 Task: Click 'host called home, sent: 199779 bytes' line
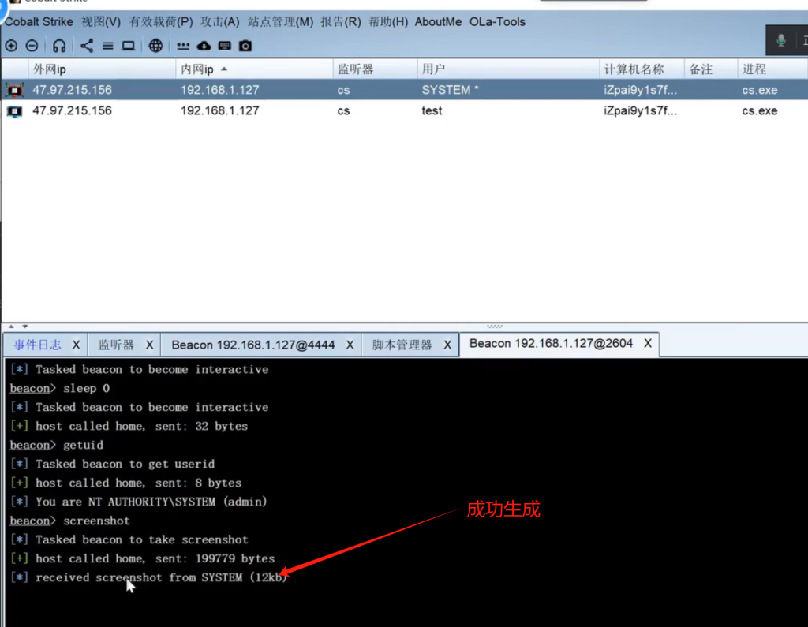[x=143, y=558]
